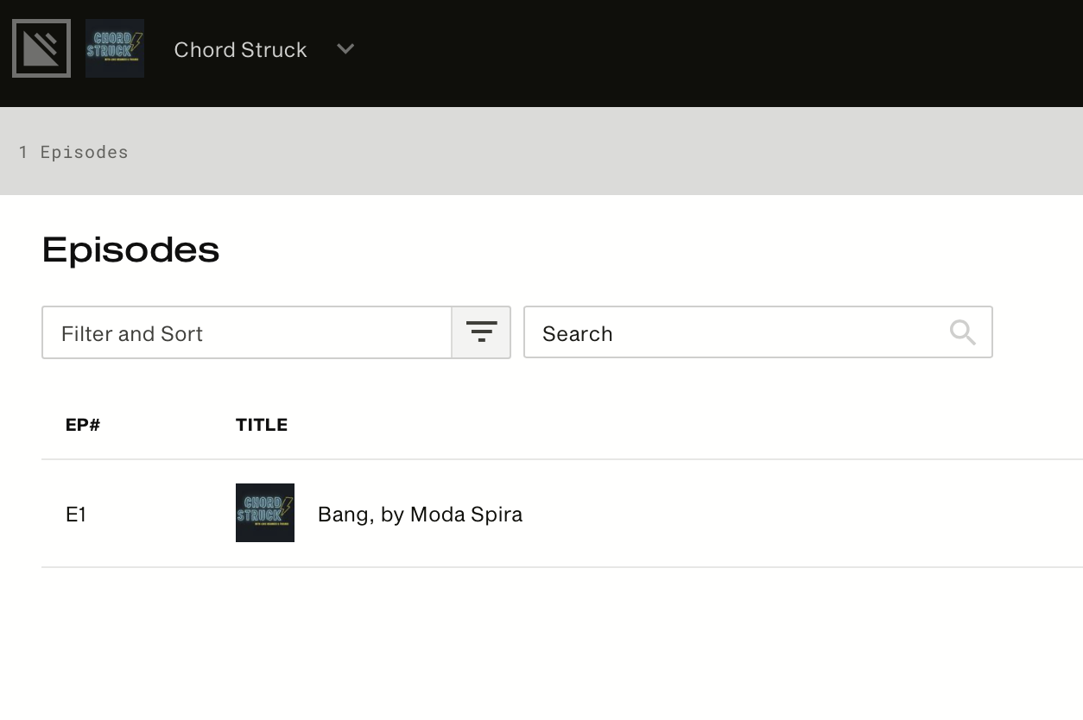Open episode Bang, by Moda Spira

click(420, 515)
